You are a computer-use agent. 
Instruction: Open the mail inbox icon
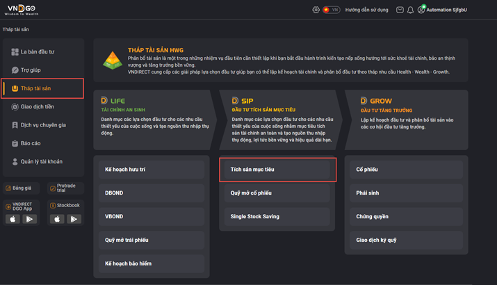(x=400, y=10)
